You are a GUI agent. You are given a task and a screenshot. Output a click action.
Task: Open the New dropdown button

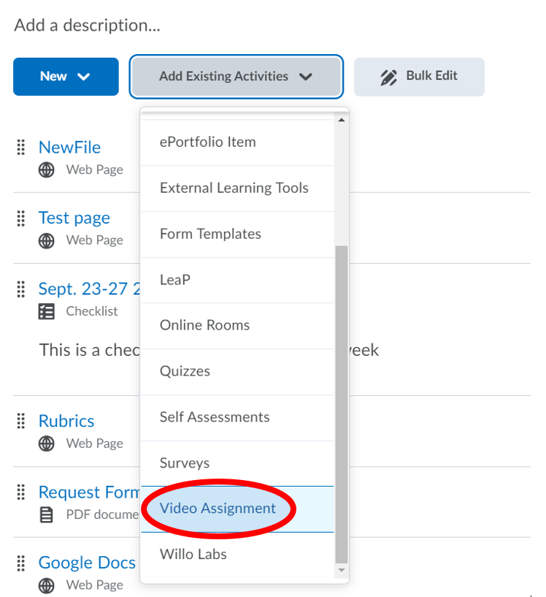point(66,77)
